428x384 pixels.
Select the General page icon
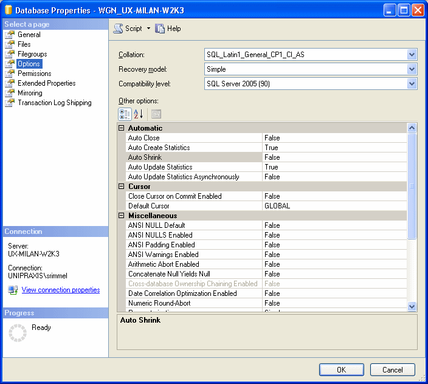click(10, 35)
